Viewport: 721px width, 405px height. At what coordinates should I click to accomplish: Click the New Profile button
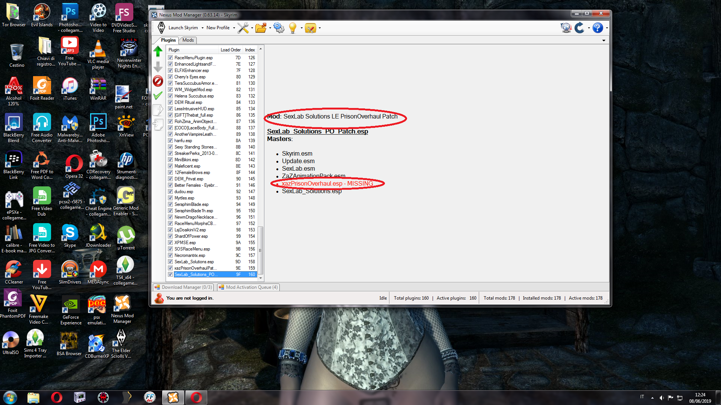218,28
